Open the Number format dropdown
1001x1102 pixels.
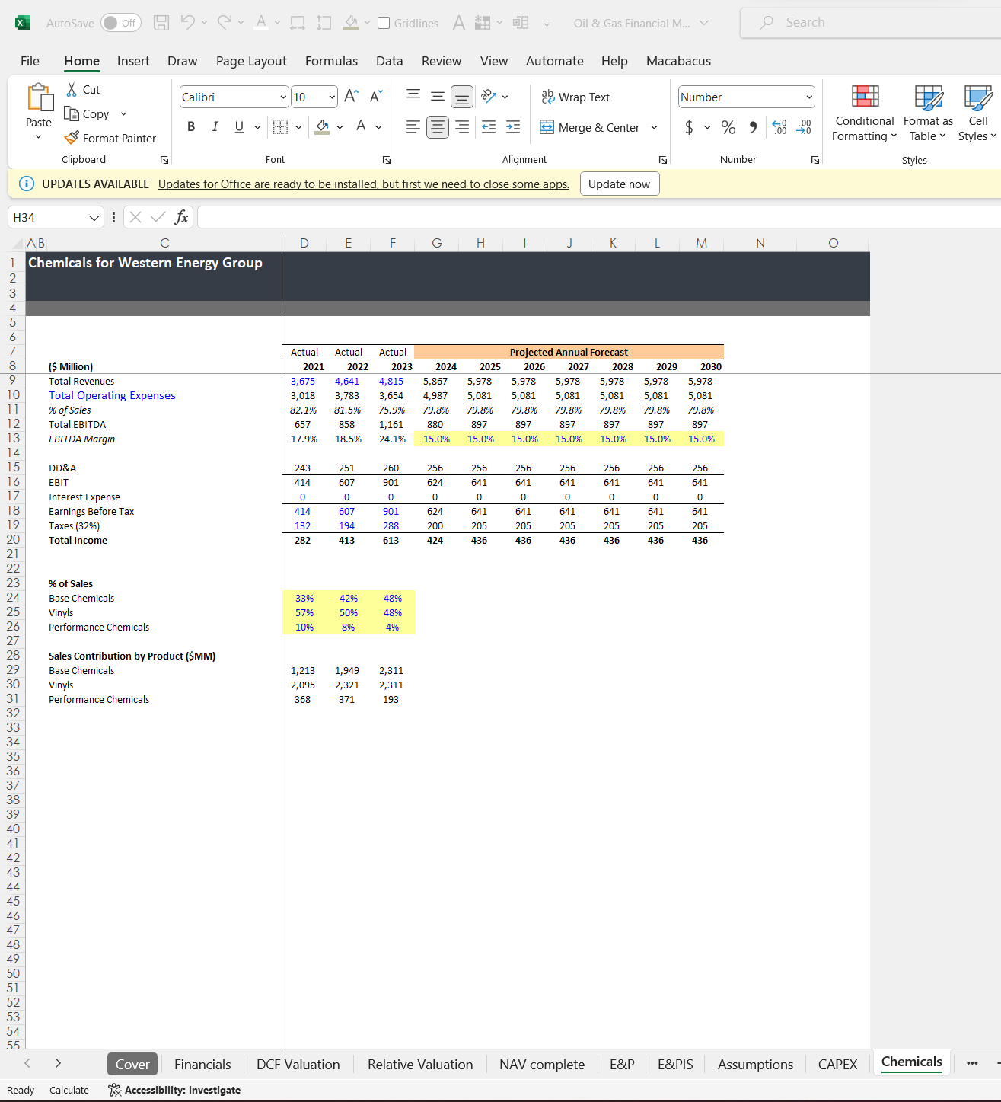808,97
